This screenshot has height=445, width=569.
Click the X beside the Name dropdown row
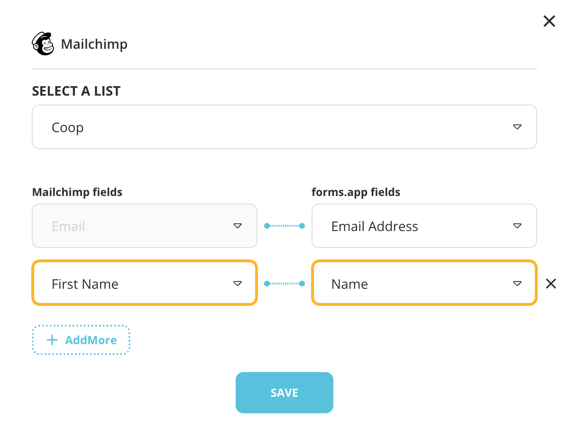click(551, 283)
